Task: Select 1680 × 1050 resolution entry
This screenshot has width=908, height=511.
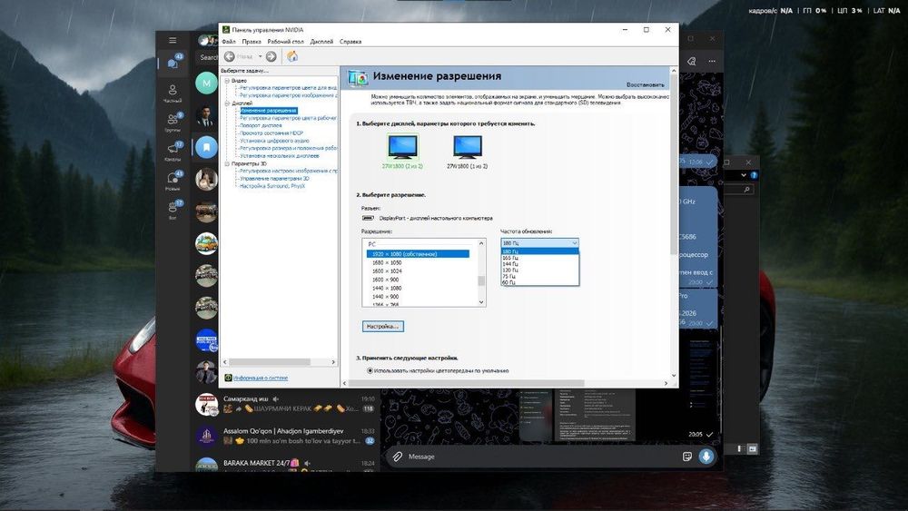Action: (387, 262)
